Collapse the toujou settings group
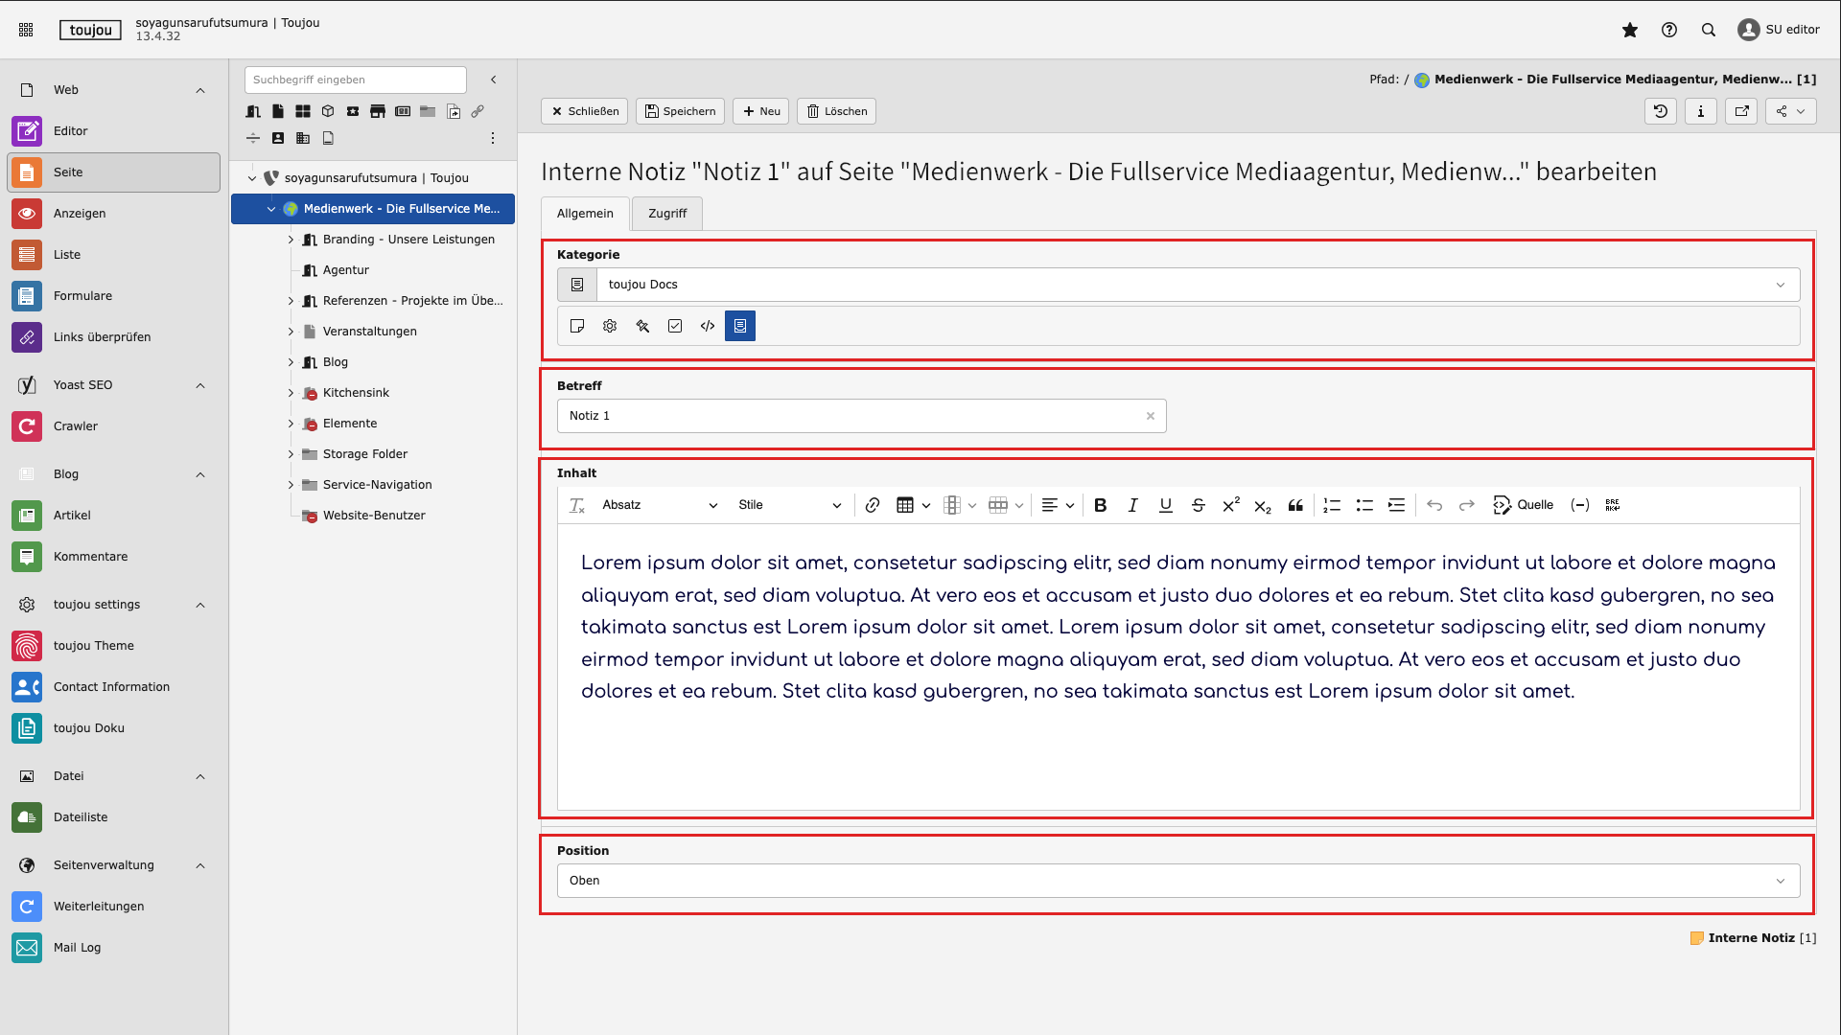 200,605
